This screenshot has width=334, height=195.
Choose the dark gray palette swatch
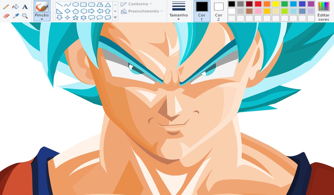[x=240, y=4]
